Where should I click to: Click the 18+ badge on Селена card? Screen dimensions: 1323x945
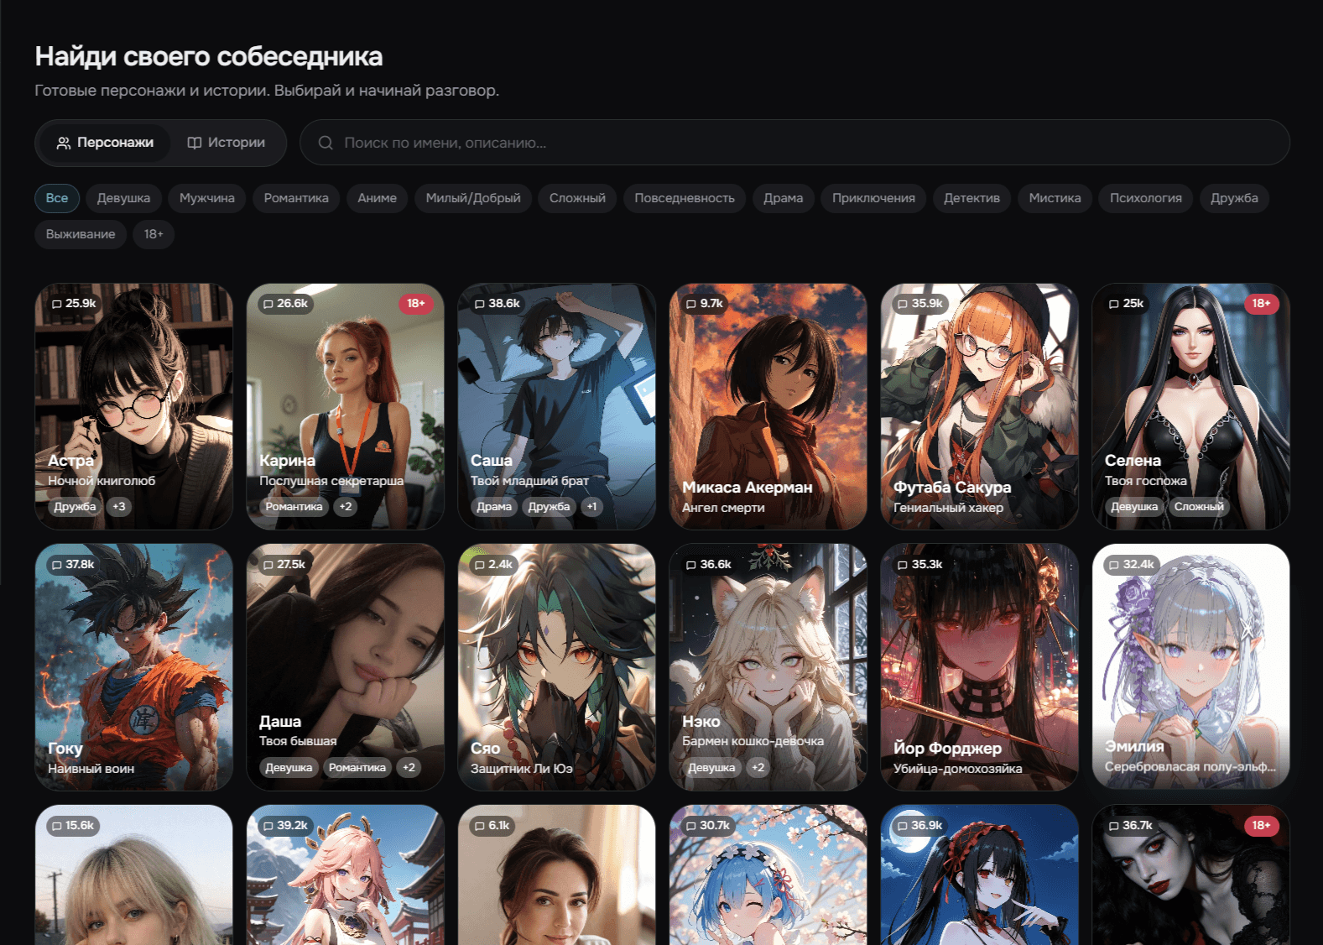point(1261,304)
